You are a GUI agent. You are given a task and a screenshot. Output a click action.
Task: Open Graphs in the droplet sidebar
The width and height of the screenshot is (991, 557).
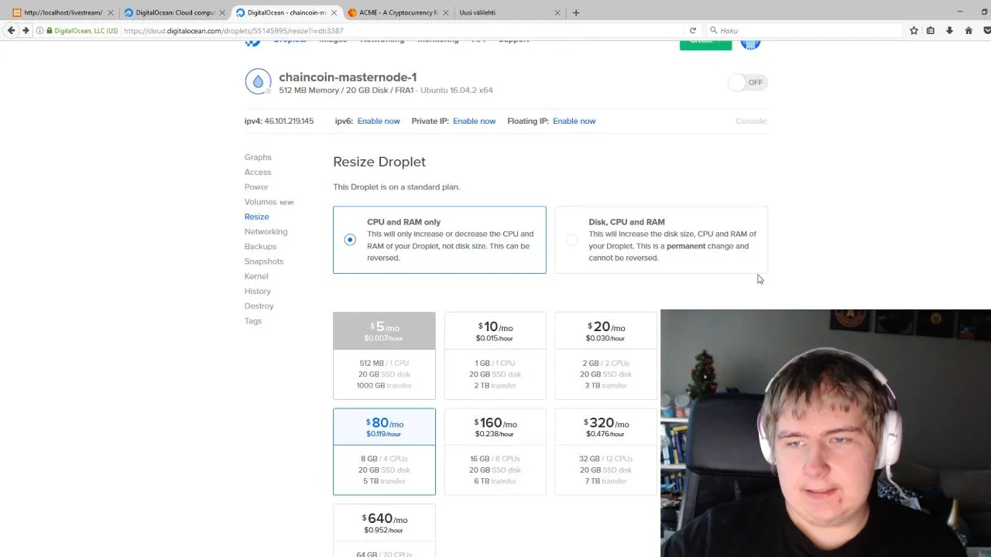click(258, 157)
